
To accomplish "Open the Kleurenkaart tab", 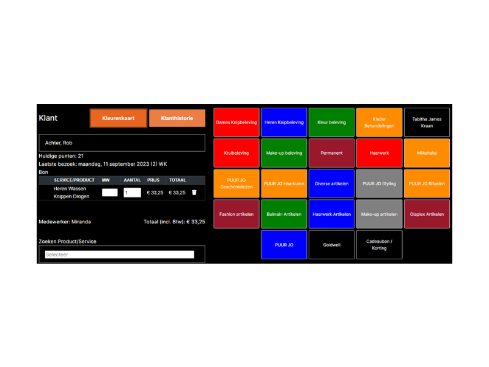I will coord(118,118).
